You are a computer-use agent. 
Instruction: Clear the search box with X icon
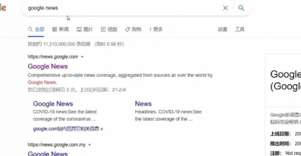[225, 8]
